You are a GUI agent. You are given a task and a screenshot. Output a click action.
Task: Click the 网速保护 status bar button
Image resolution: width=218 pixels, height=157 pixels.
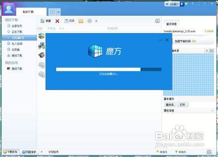pyautogui.click(x=29, y=152)
